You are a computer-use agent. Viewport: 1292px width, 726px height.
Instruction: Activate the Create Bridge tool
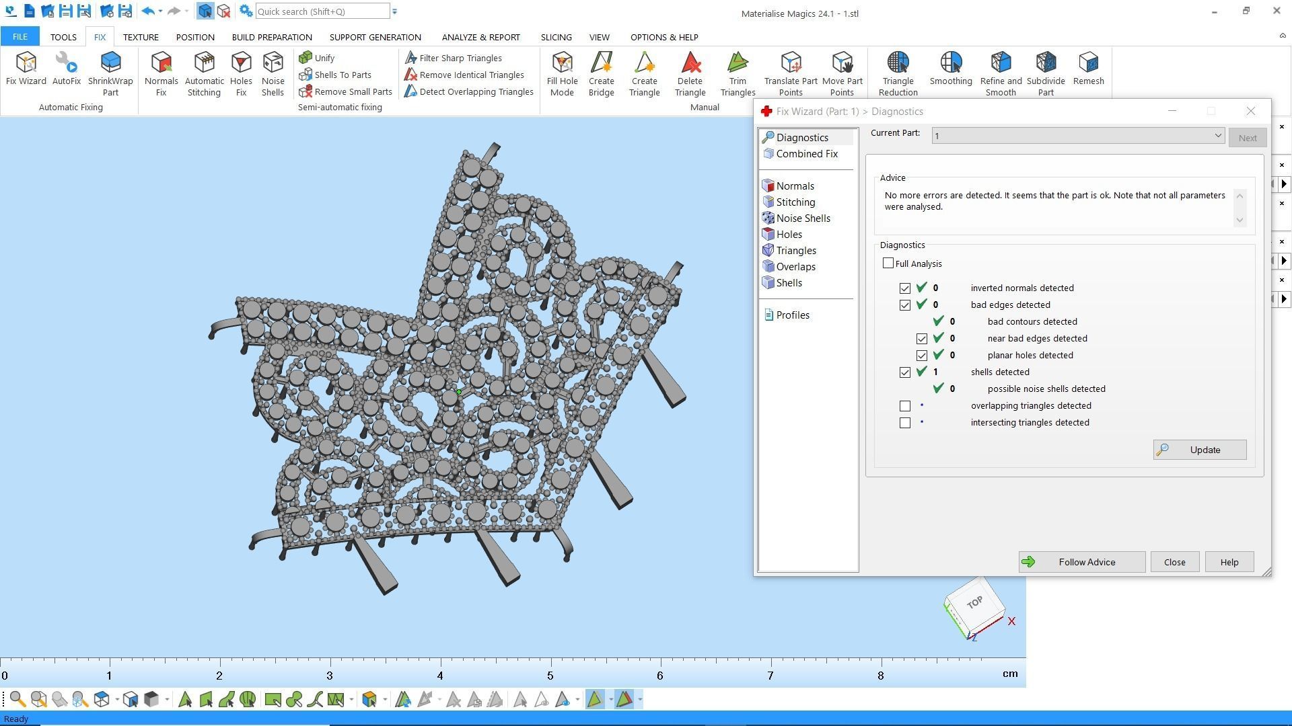tap(601, 73)
